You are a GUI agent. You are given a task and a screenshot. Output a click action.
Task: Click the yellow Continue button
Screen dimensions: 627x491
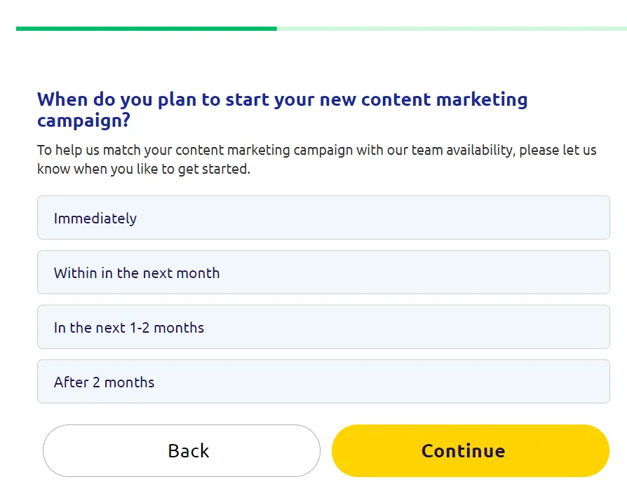pos(470,450)
